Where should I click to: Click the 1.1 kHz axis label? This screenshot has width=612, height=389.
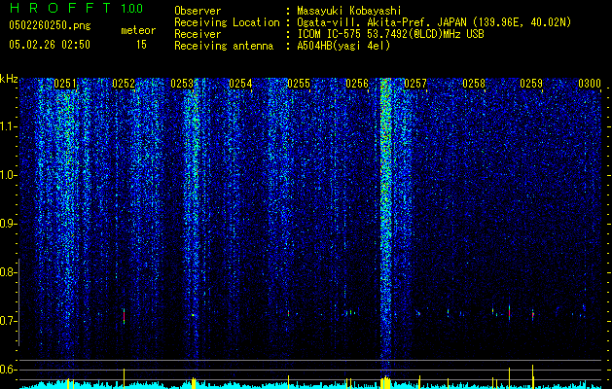(x=9, y=126)
